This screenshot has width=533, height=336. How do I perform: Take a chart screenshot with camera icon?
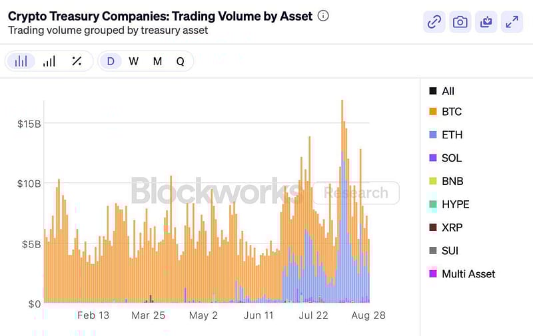pyautogui.click(x=460, y=22)
